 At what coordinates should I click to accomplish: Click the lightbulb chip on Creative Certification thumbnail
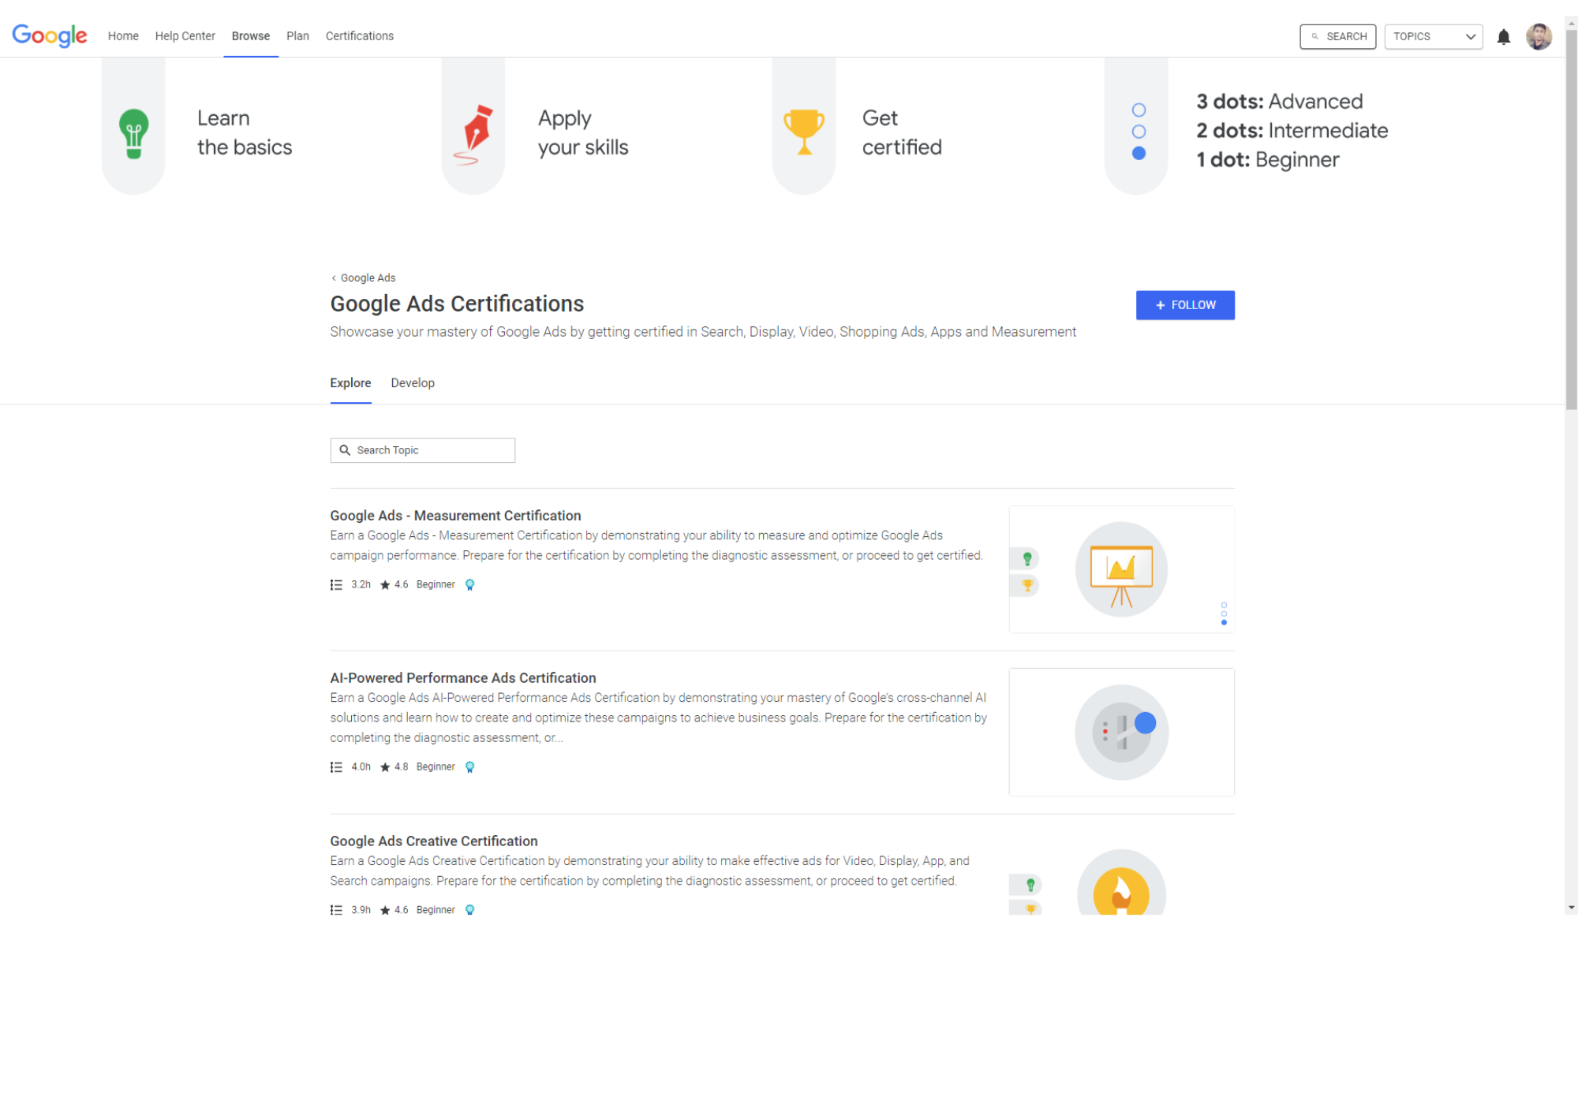click(x=1026, y=885)
